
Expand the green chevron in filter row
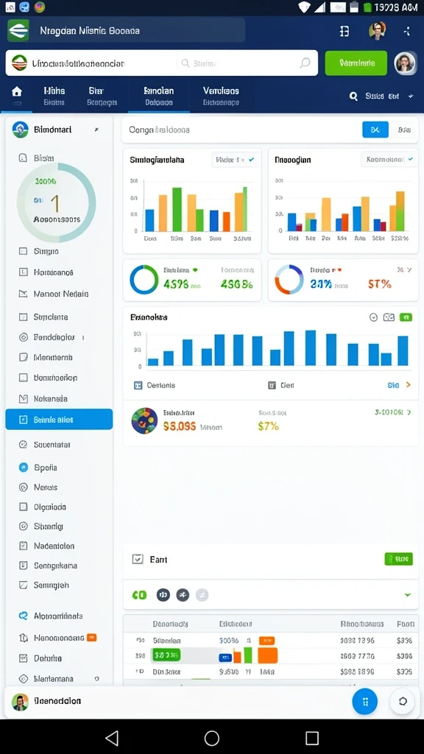click(x=408, y=595)
